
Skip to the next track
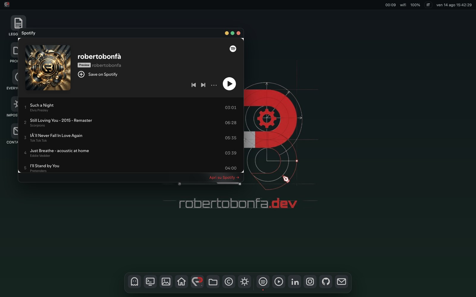point(203,85)
